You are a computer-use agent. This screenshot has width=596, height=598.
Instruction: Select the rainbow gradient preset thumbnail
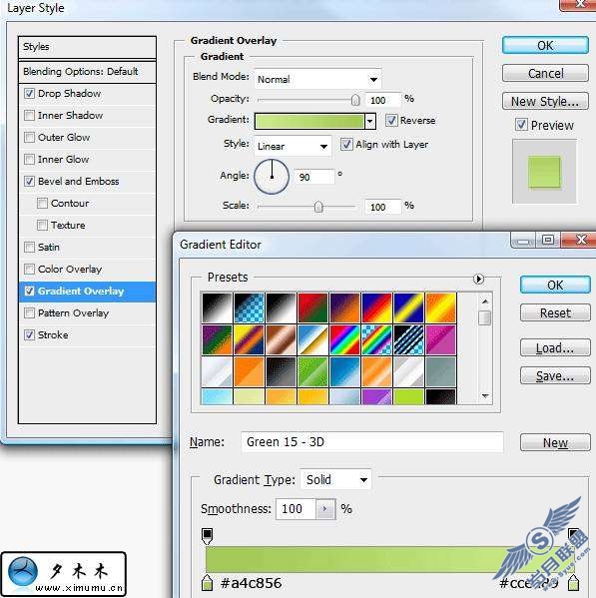(344, 339)
